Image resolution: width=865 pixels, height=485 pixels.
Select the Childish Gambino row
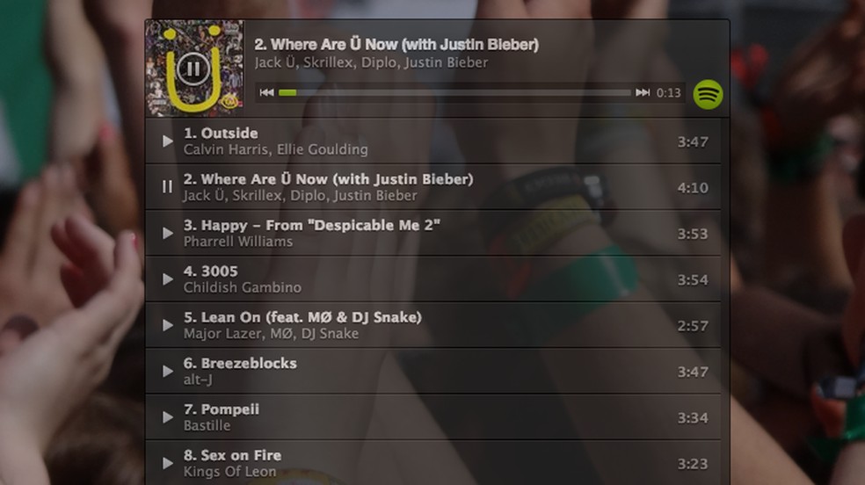tap(433, 279)
